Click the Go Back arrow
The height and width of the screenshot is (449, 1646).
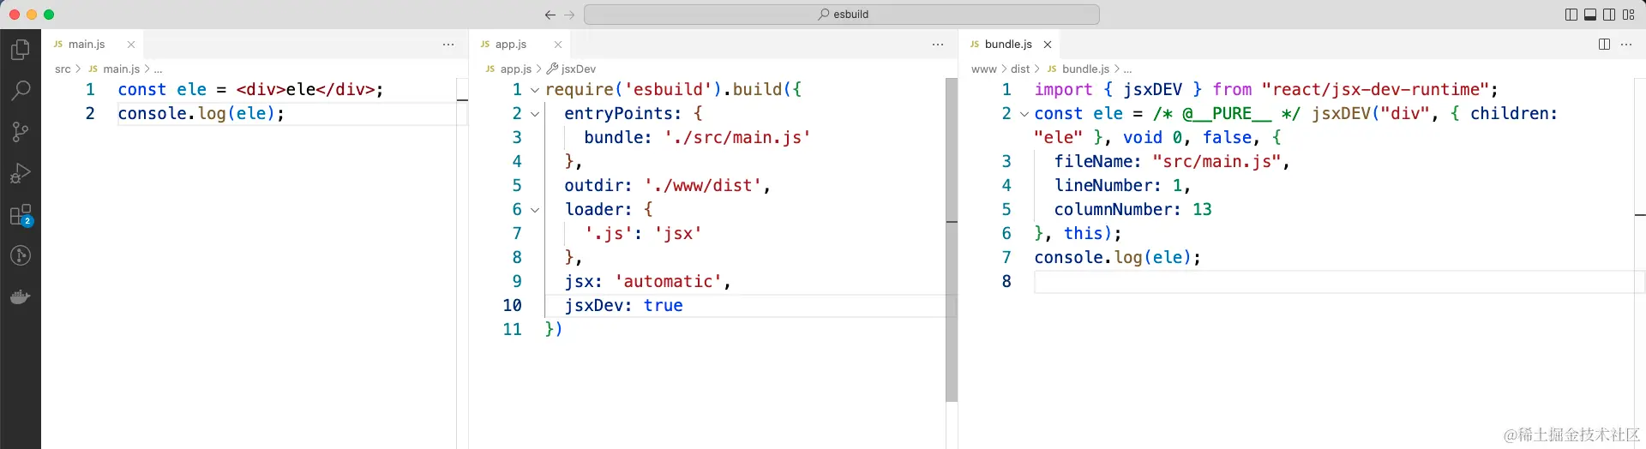coord(550,15)
